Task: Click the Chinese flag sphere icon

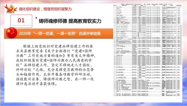Action: [11, 33]
